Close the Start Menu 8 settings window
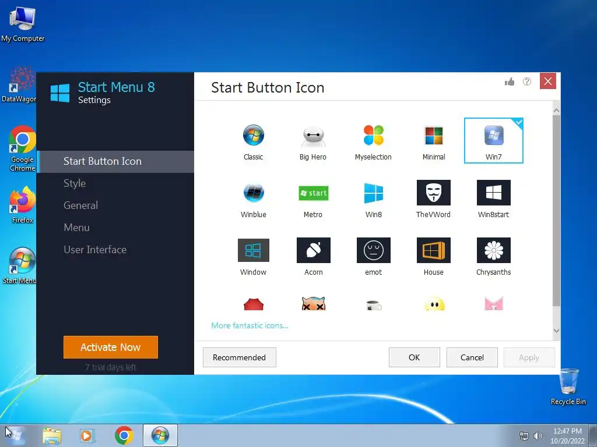The height and width of the screenshot is (447, 597). pyautogui.click(x=548, y=81)
